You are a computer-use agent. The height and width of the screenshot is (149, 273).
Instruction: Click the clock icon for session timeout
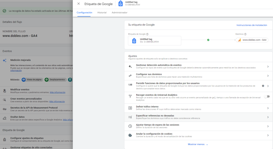click(130, 126)
